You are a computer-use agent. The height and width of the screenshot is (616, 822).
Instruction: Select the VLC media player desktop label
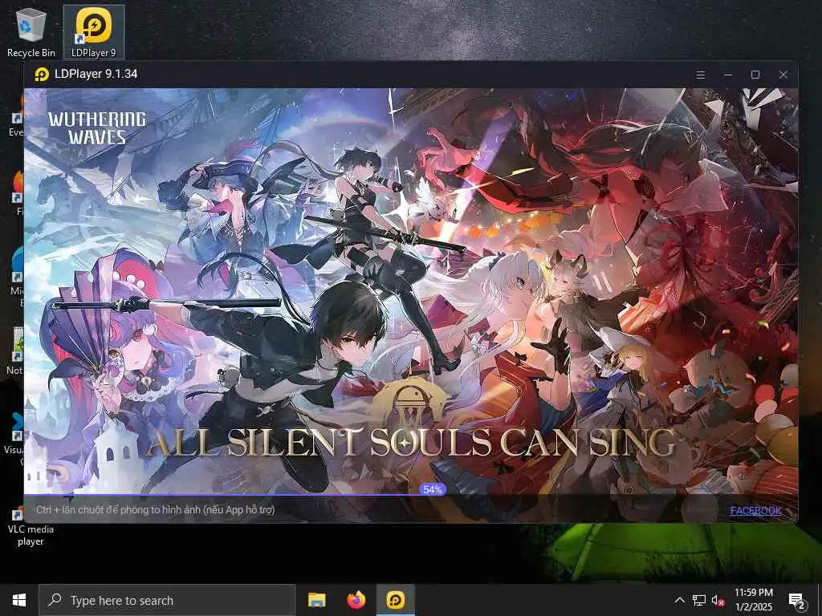click(x=31, y=535)
